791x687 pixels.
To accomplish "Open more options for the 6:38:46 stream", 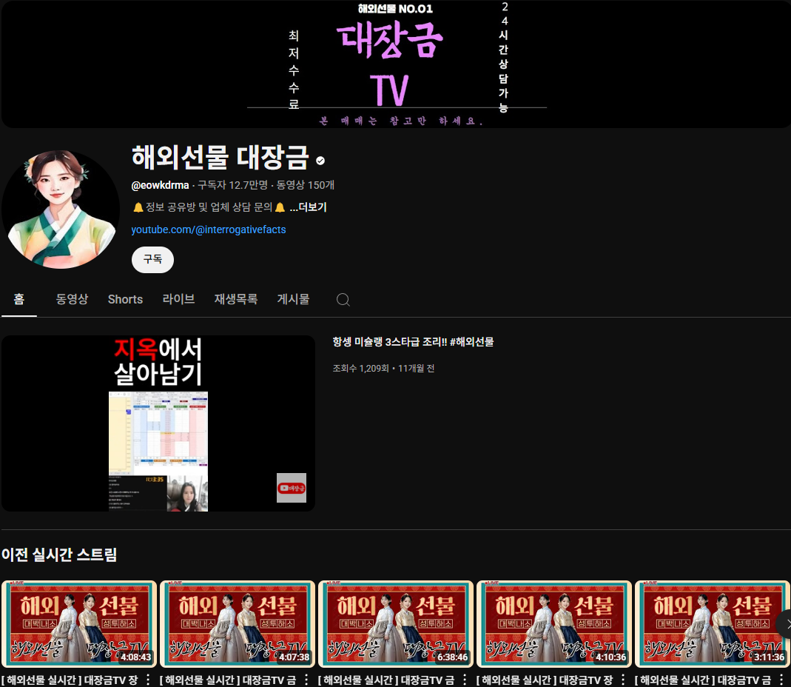I will point(465,680).
